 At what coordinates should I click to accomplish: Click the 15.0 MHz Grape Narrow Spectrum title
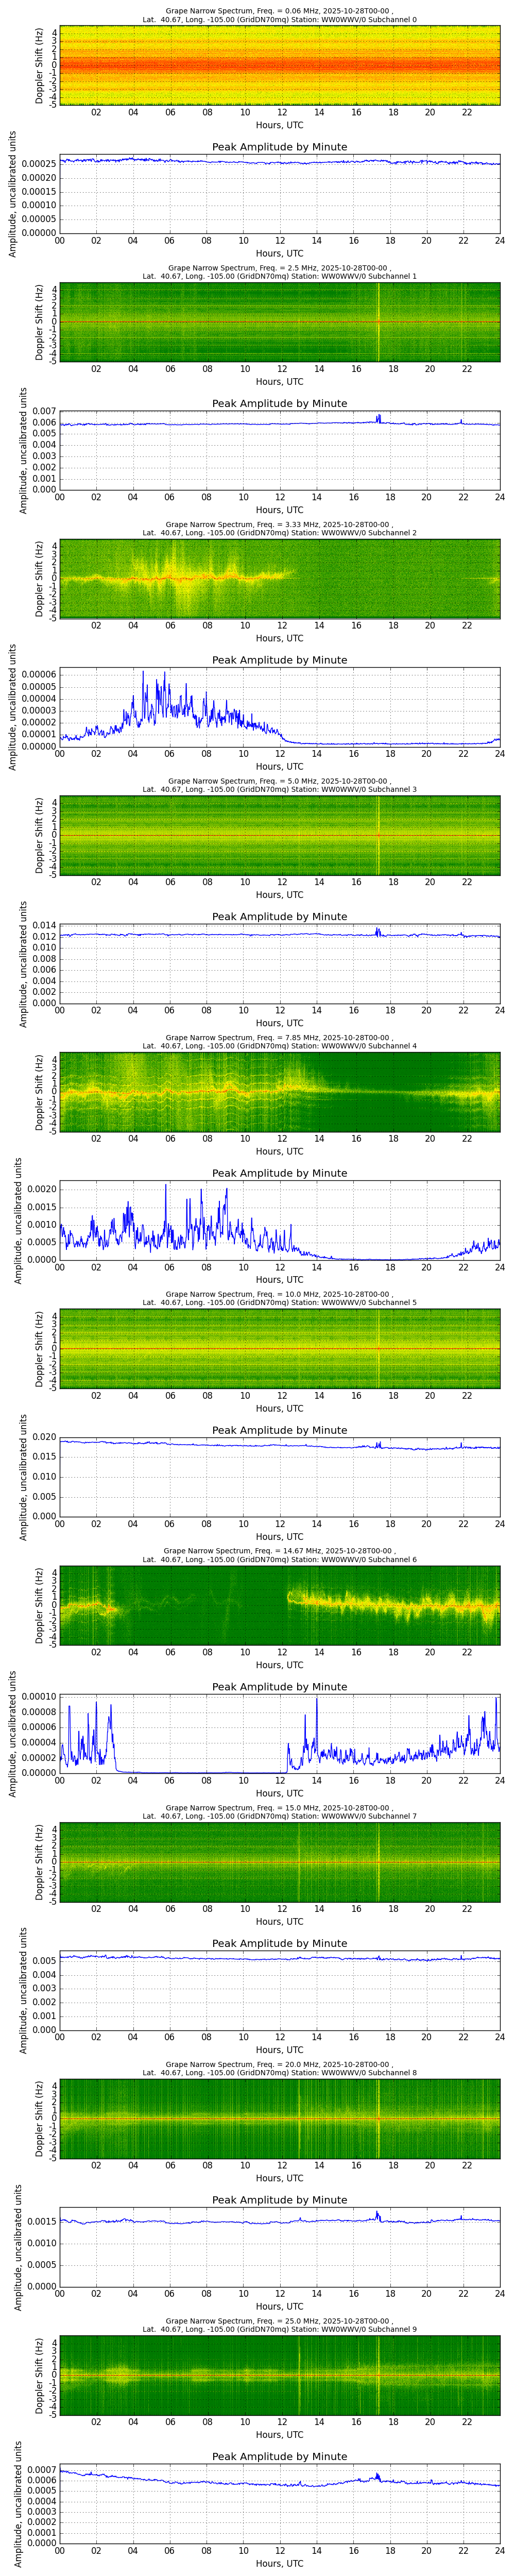[279, 1808]
